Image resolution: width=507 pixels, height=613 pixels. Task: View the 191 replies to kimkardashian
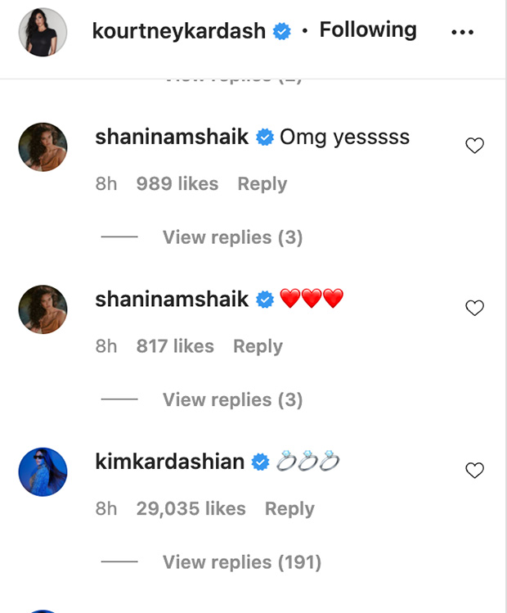(x=241, y=562)
